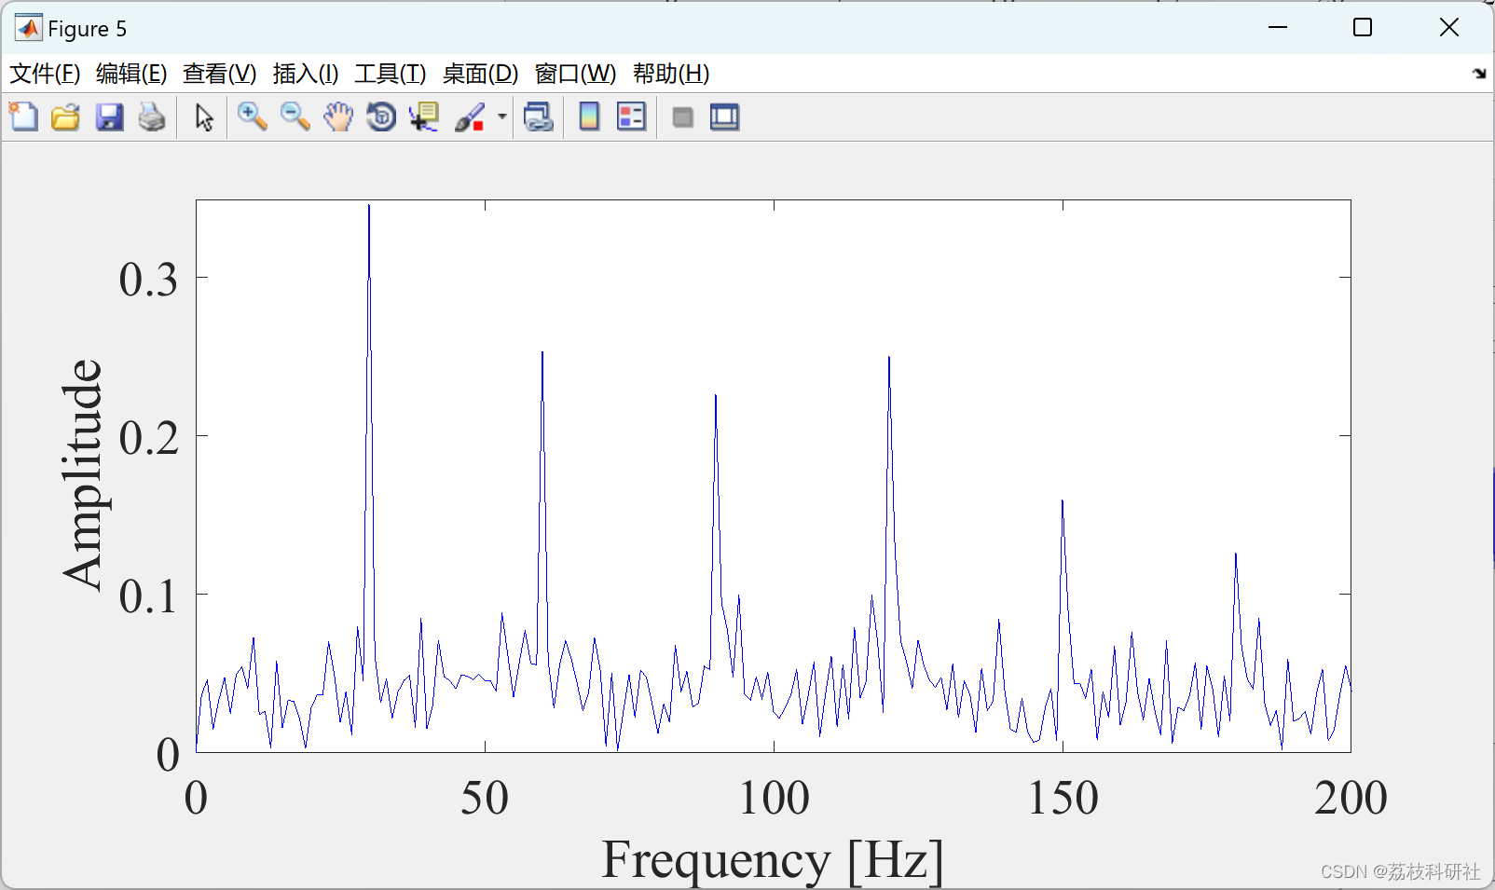Insert a legend via toolbar icon

point(631,117)
